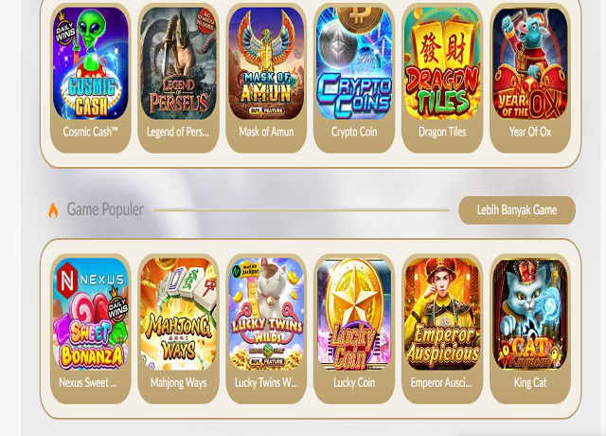Open the Emperor Auspicious game
606x436 pixels.
(442, 314)
